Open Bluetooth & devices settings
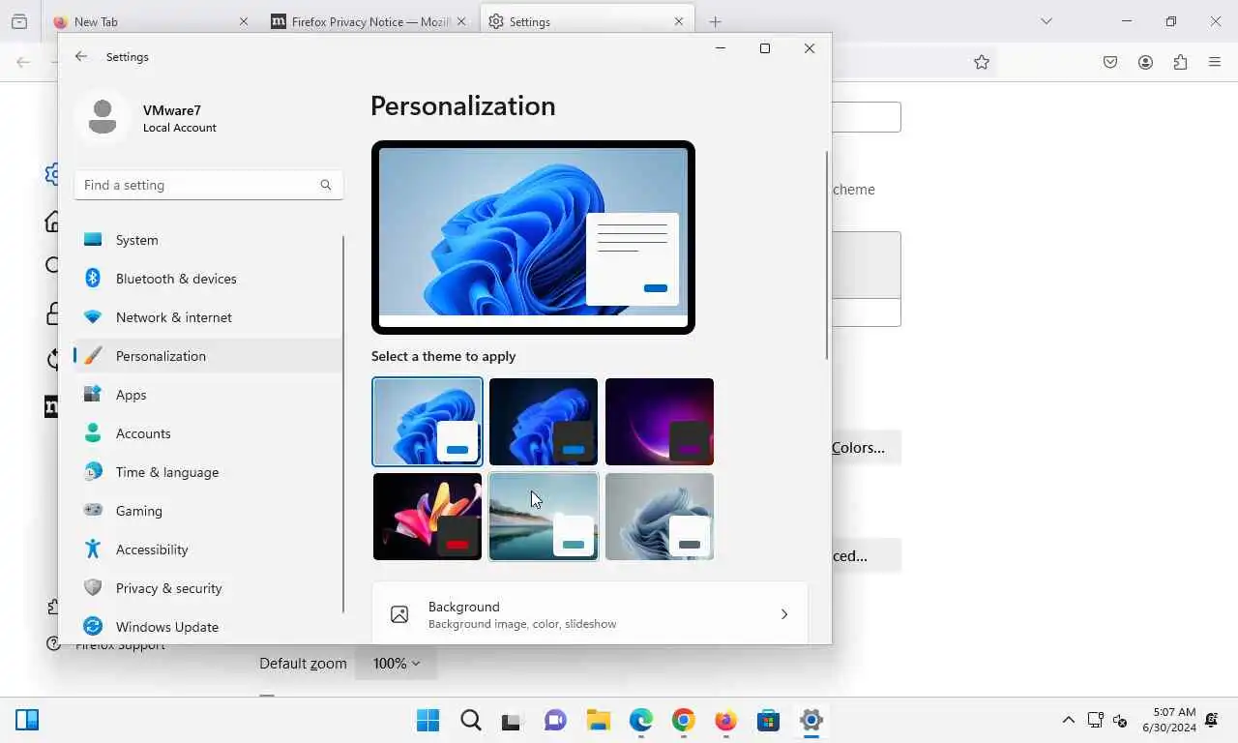 (x=208, y=279)
